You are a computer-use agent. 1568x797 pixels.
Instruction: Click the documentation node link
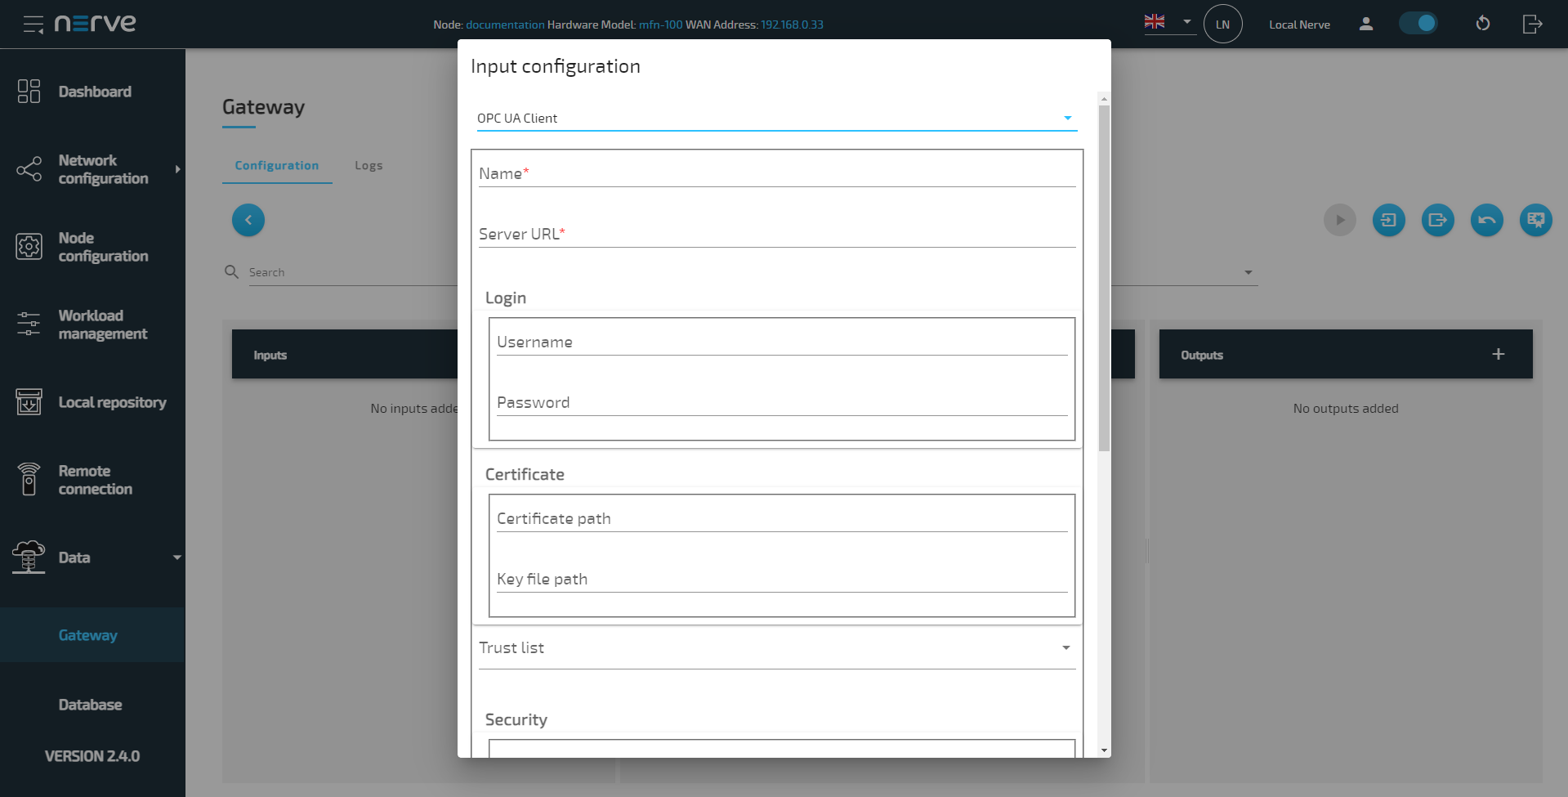click(x=505, y=25)
